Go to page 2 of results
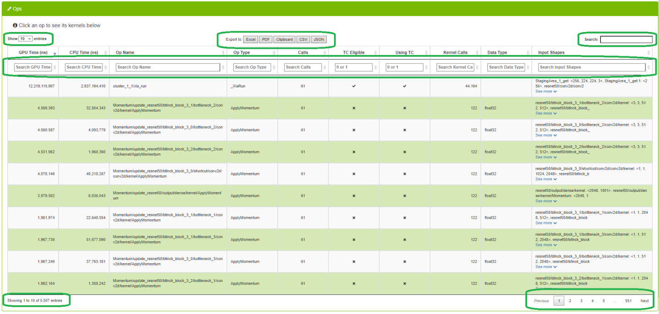 point(570,301)
